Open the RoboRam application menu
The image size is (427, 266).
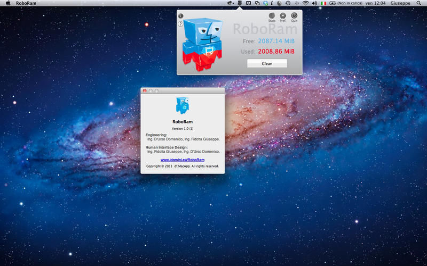26,3
